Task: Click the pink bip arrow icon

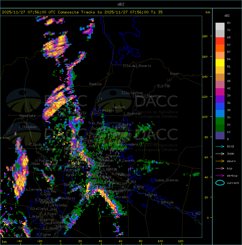Action: pyautogui.click(x=220, y=168)
